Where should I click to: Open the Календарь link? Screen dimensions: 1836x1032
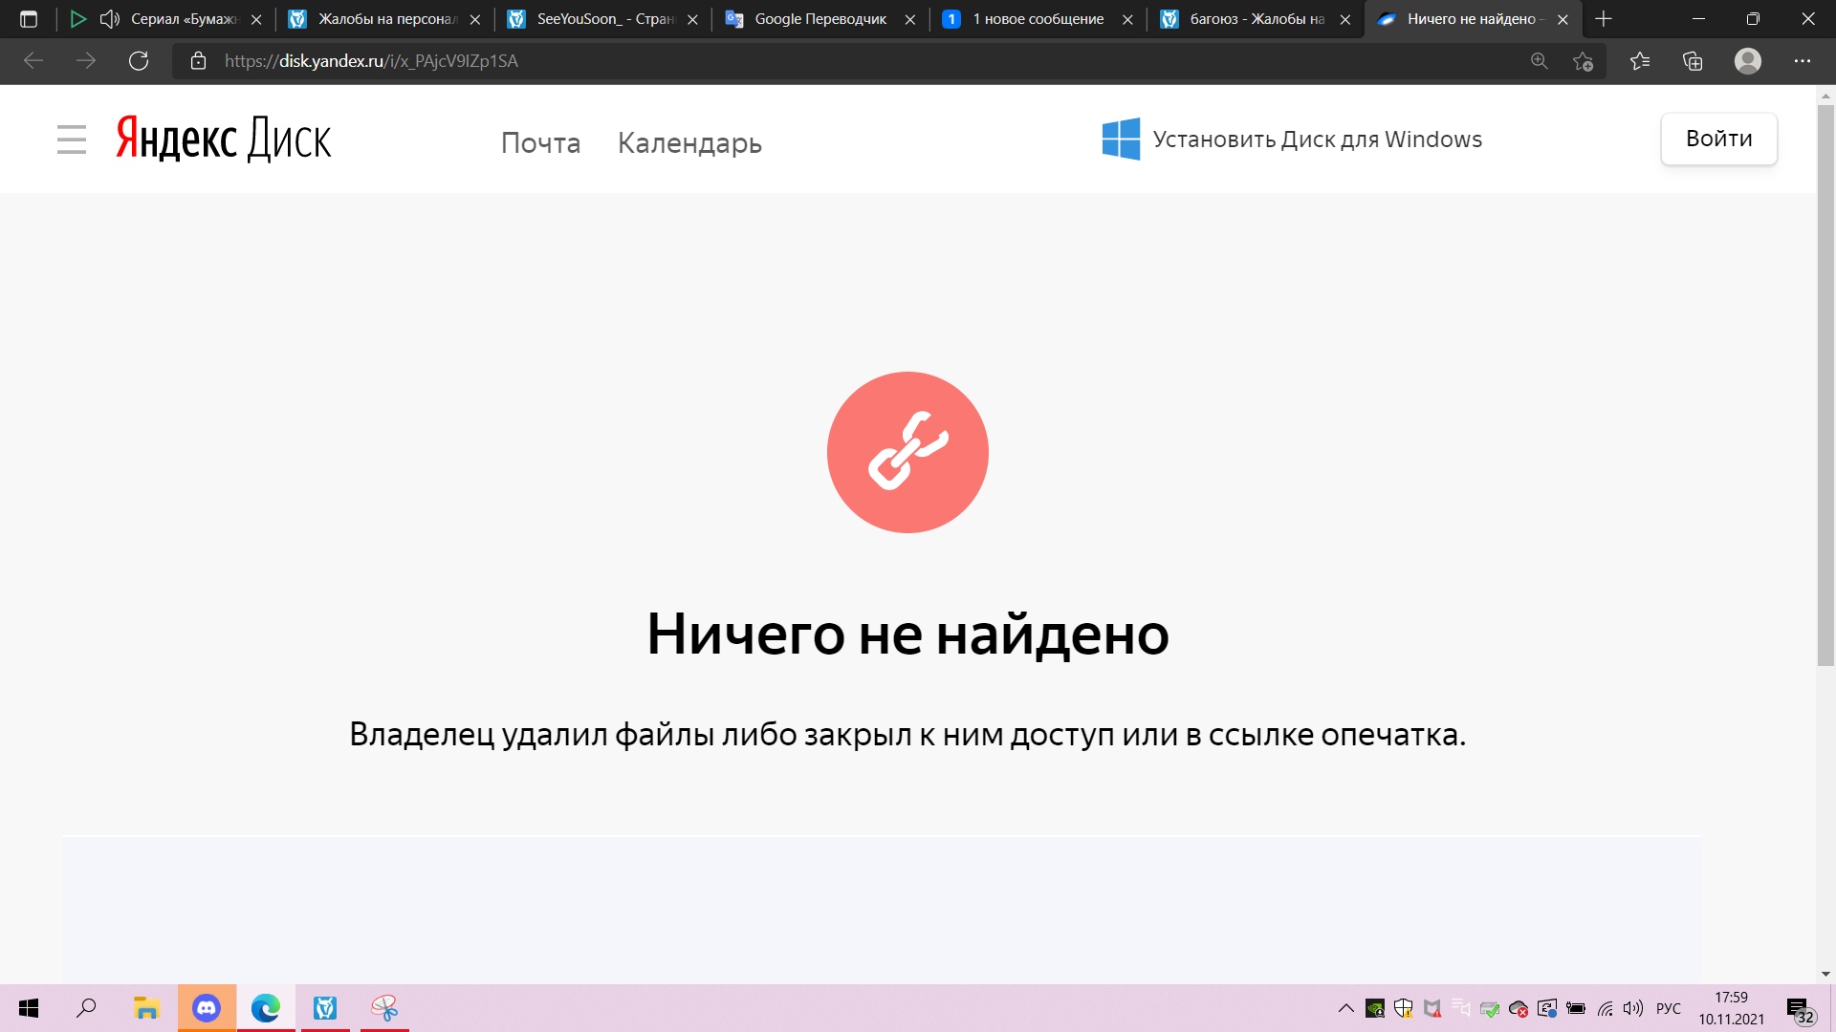coord(689,143)
